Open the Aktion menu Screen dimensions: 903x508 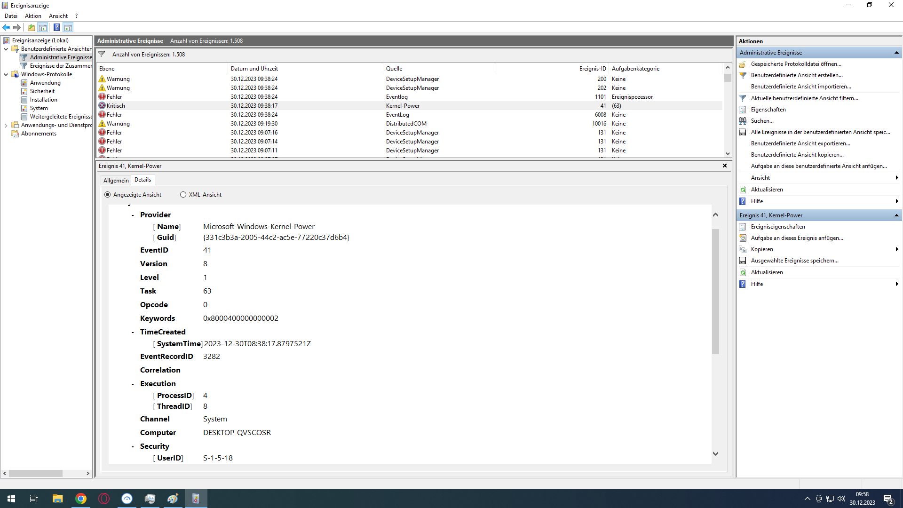(x=33, y=16)
